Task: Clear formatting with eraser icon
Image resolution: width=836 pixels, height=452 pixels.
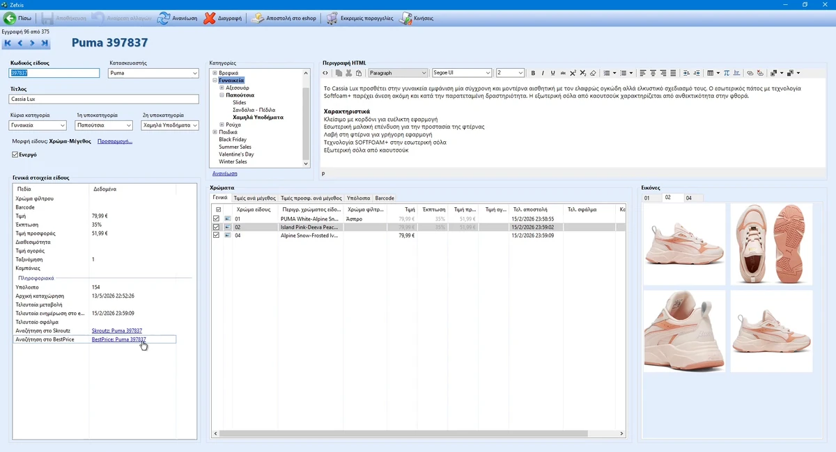Action: (x=593, y=73)
